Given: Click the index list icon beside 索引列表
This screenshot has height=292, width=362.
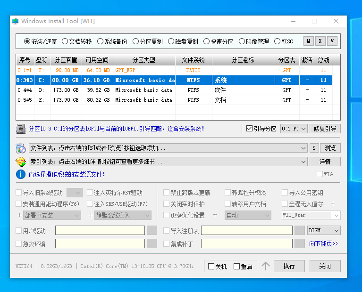Looking at the screenshot, I should tap(21, 162).
